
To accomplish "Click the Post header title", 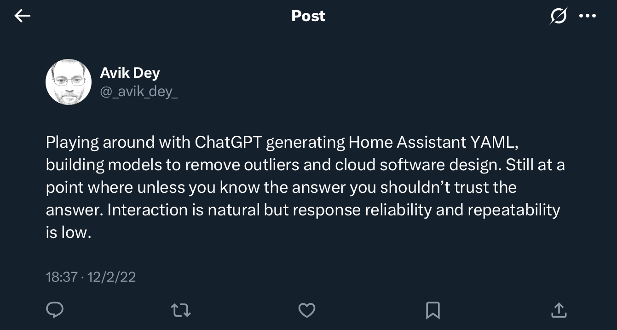I will 308,16.
